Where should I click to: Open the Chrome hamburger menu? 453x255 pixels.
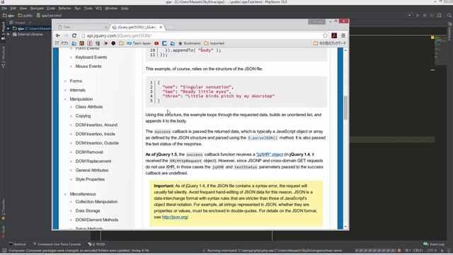(x=343, y=35)
